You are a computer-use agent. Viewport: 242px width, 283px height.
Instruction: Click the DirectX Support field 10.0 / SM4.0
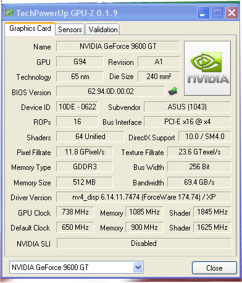point(205,137)
